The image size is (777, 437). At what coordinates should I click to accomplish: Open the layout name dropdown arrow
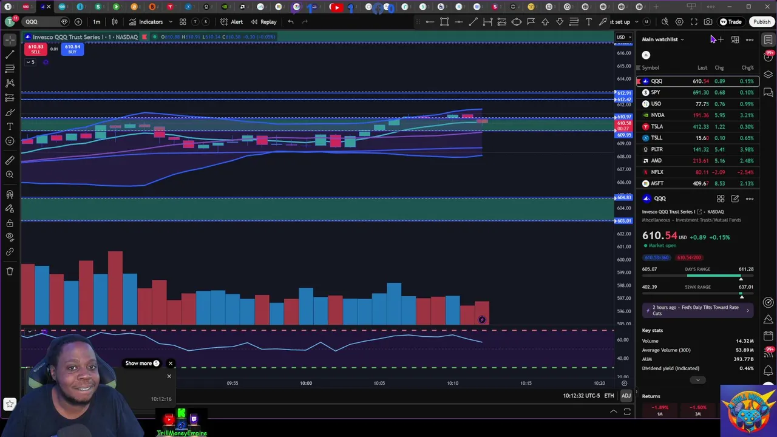coord(637,22)
